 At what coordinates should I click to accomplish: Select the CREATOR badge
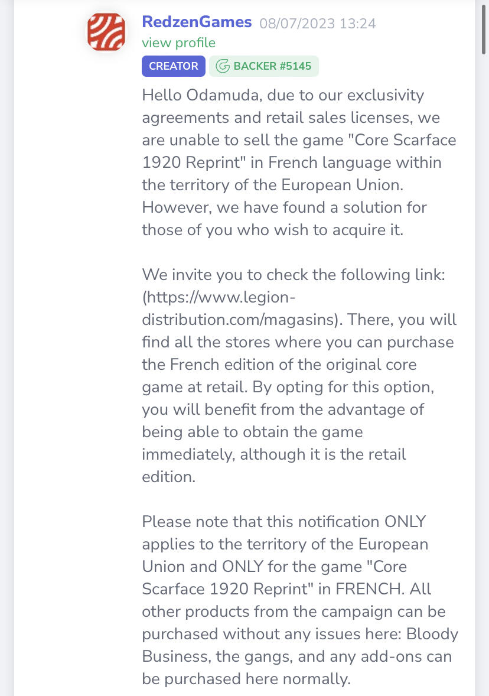[174, 66]
